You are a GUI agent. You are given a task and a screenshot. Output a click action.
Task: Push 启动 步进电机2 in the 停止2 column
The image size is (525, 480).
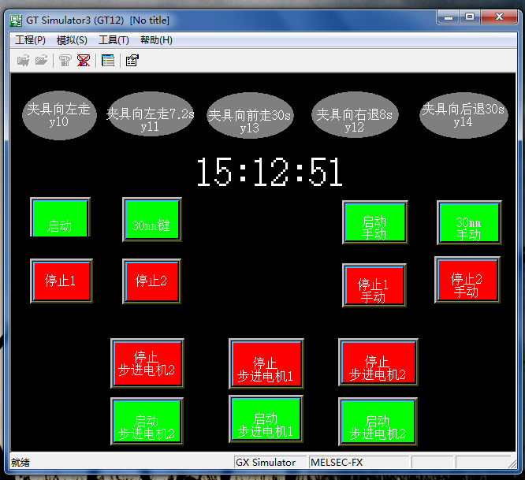[147, 421]
